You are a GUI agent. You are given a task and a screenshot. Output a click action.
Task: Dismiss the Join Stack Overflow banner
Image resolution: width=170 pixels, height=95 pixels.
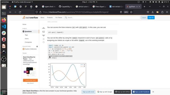coord(153,92)
